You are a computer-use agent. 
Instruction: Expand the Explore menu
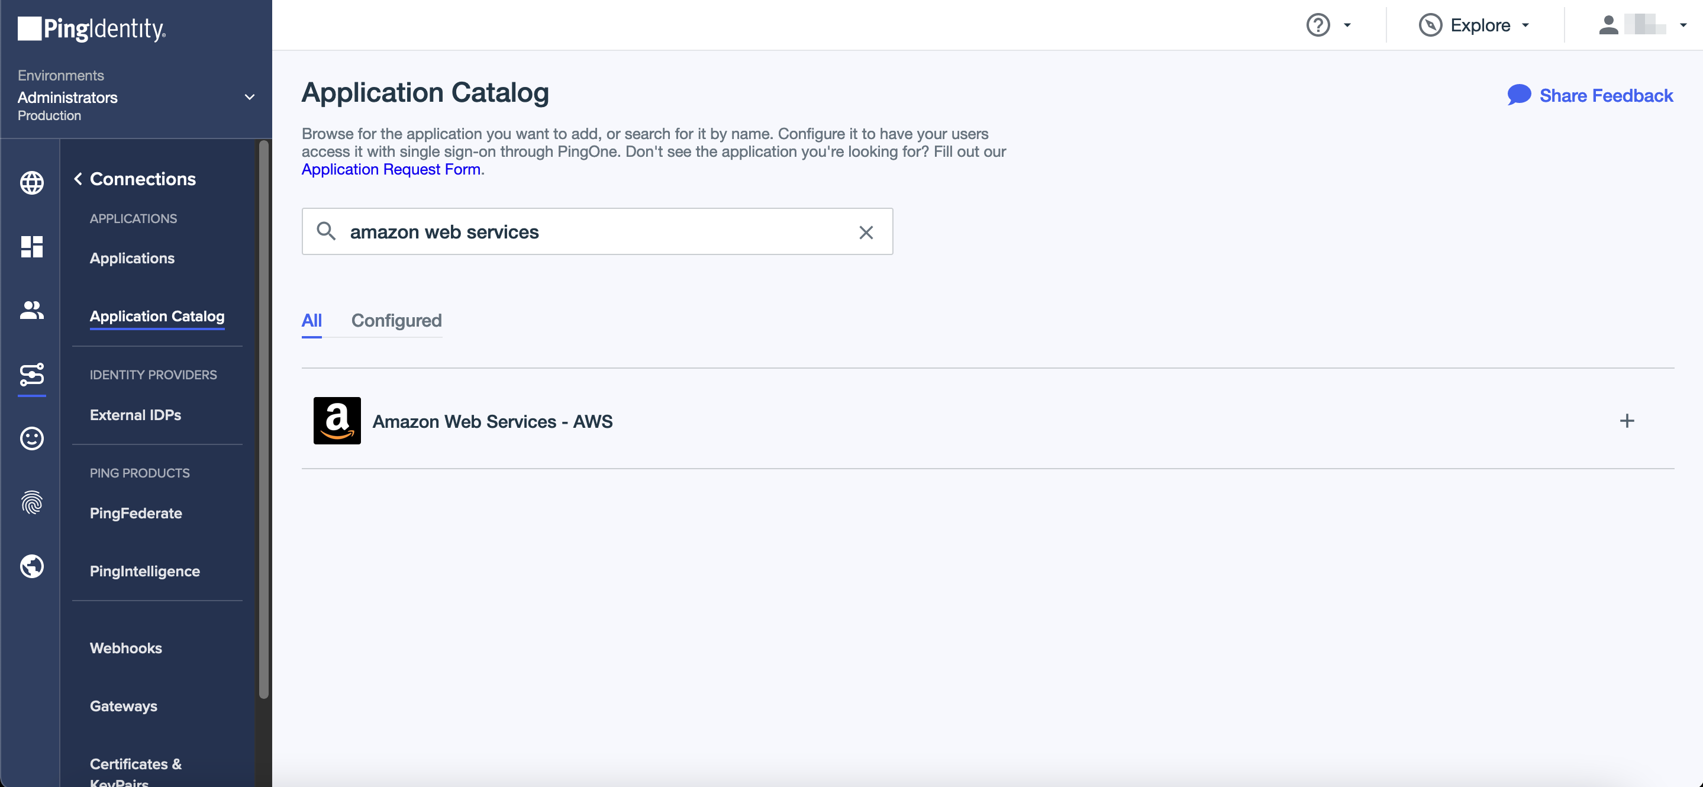[x=1474, y=25]
